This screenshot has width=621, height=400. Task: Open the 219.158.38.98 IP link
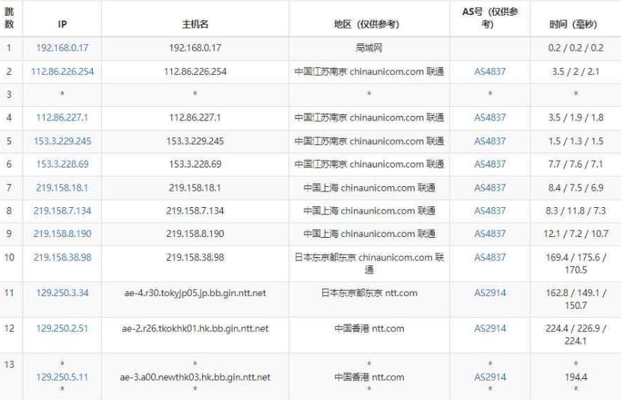pyautogui.click(x=62, y=257)
